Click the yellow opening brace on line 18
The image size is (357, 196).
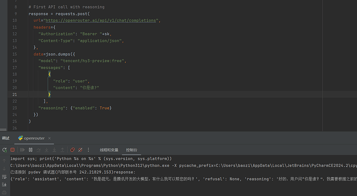pos(49,74)
